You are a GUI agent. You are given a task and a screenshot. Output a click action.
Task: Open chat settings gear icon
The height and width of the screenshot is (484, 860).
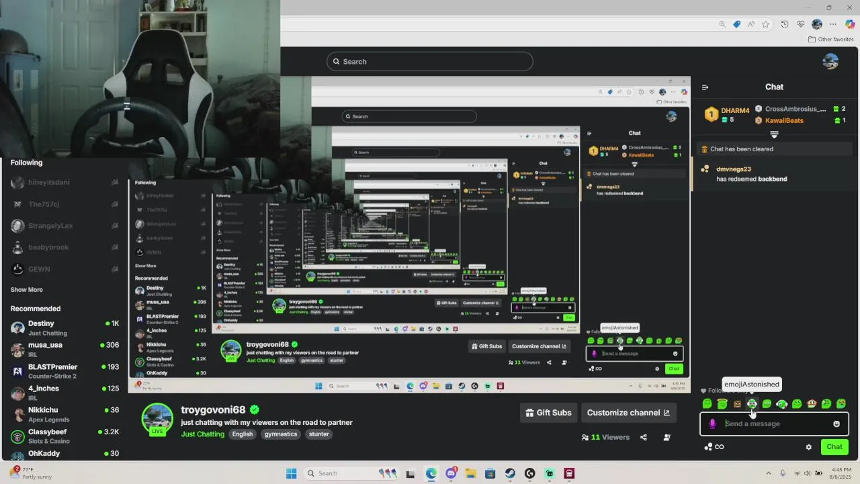809,447
